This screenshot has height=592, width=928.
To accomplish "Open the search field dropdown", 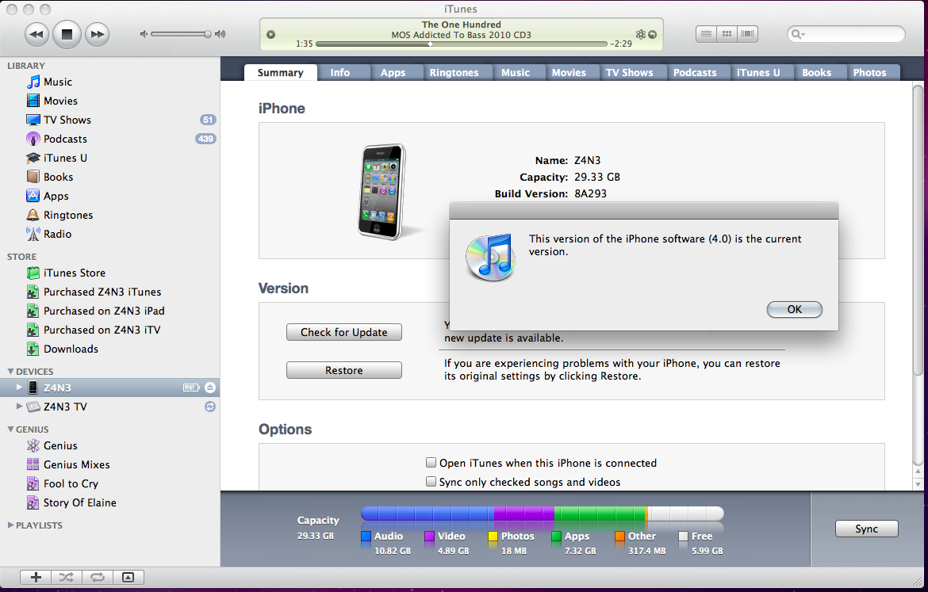I will 798,34.
